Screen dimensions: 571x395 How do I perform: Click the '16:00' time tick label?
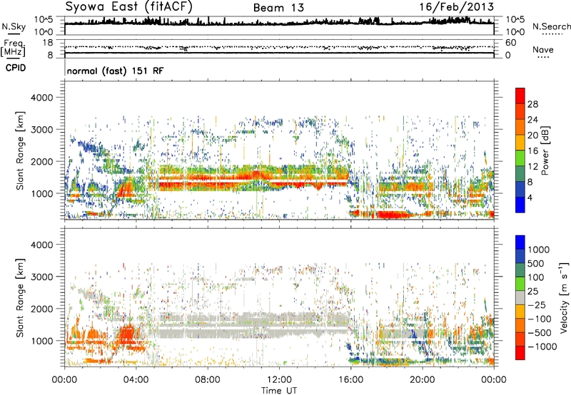tap(350, 380)
